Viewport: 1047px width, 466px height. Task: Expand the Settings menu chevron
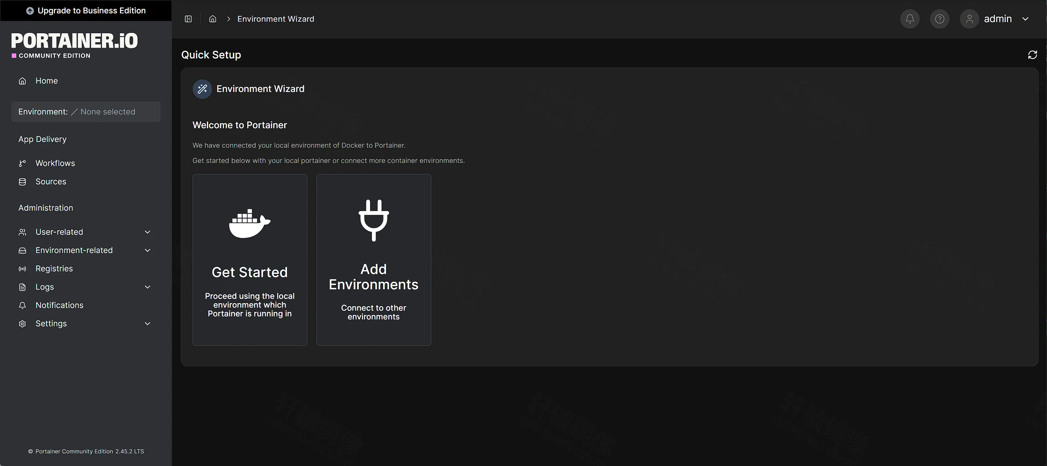click(x=148, y=324)
